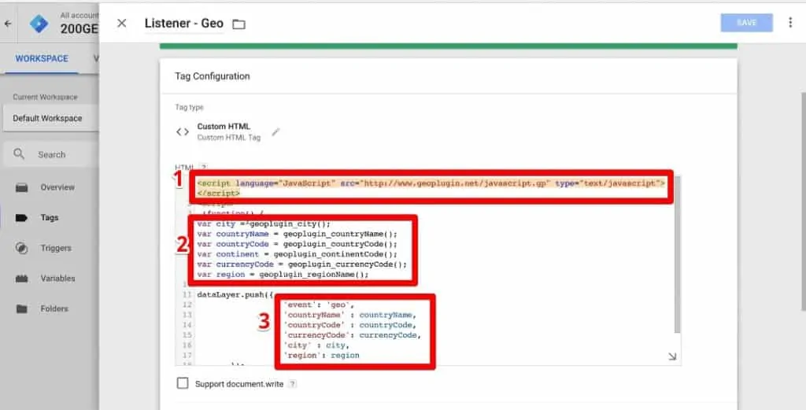Click the 'event': 'geo' code line

[319, 305]
